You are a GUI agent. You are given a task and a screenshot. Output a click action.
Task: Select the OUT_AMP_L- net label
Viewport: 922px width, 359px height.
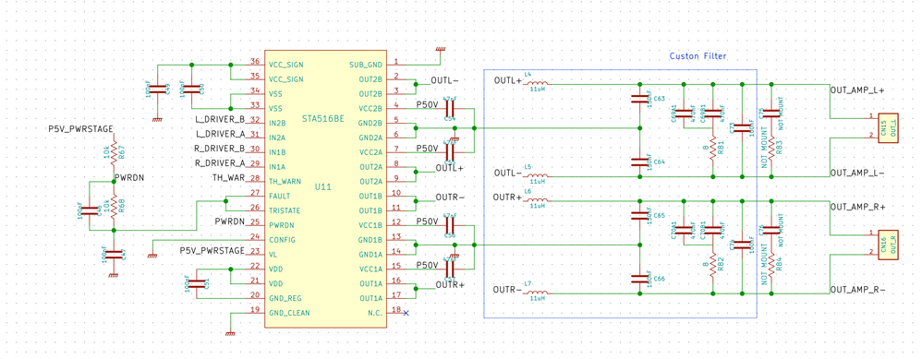coord(857,174)
